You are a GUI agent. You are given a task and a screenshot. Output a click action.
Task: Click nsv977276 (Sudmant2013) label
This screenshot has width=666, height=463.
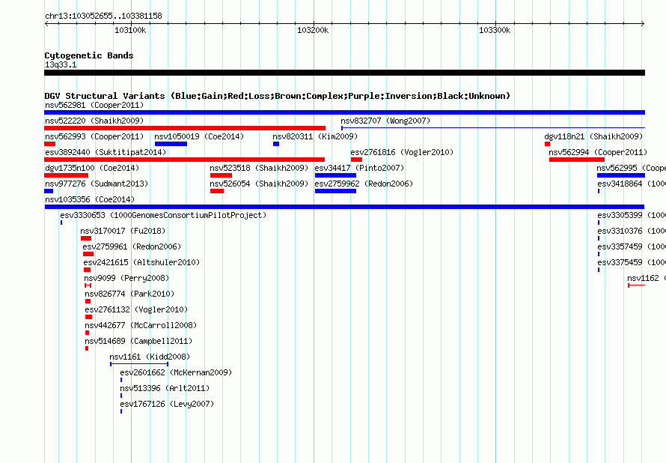(x=97, y=184)
